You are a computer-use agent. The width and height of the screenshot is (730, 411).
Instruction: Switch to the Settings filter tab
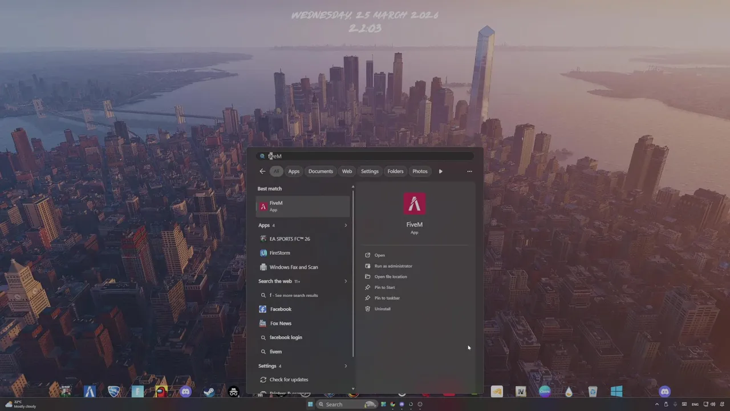(x=370, y=171)
